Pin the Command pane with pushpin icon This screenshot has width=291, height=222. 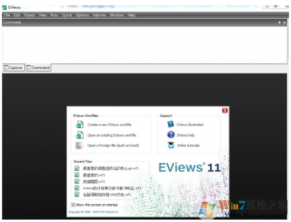[279, 22]
